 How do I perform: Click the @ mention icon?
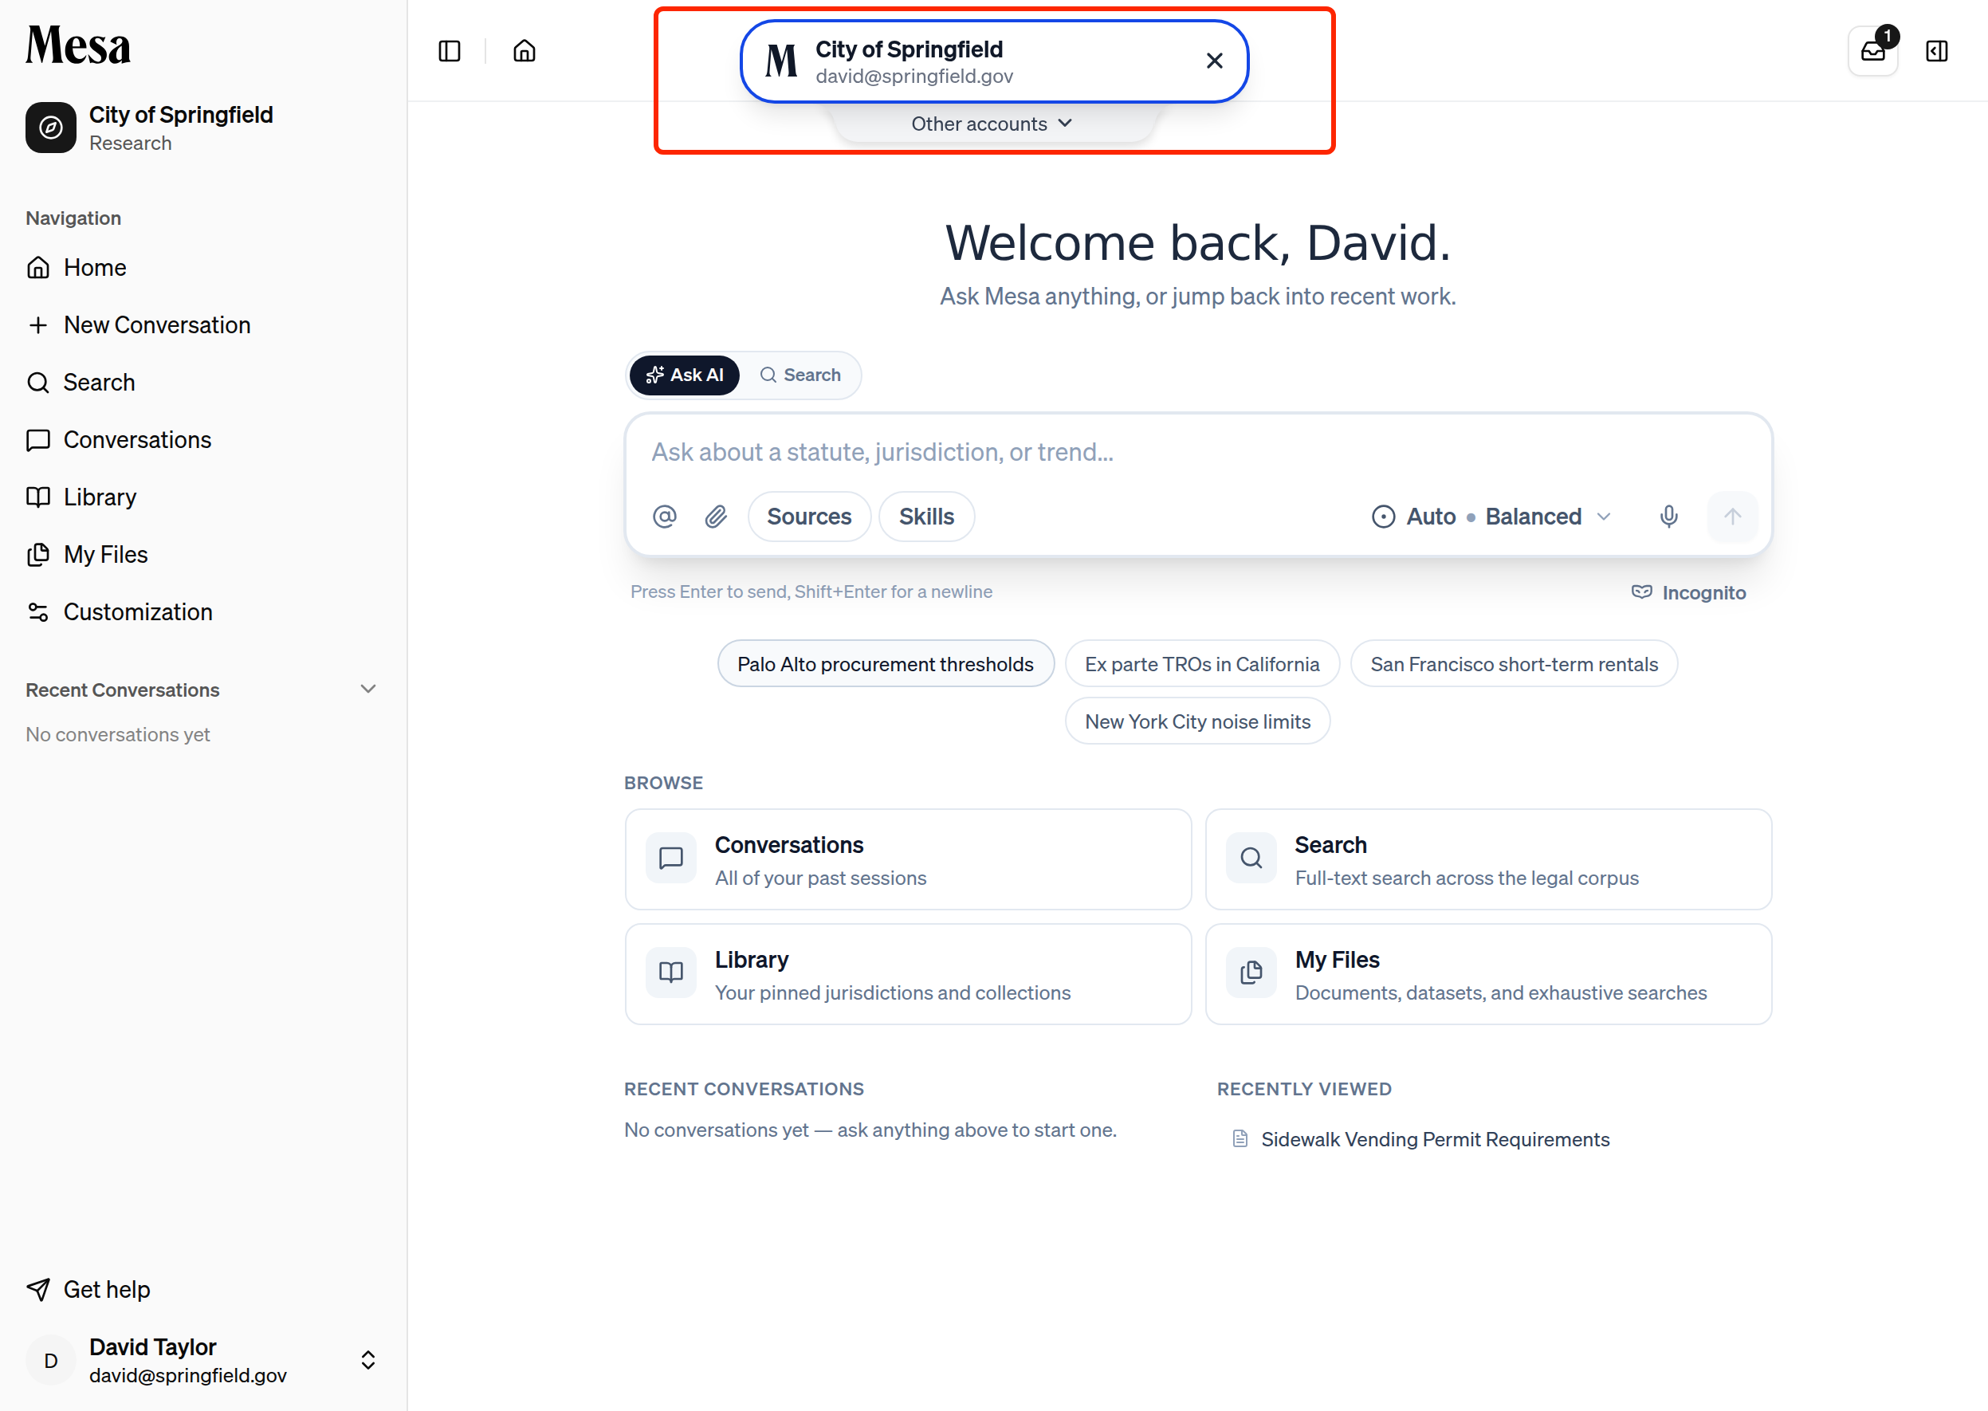tap(665, 517)
